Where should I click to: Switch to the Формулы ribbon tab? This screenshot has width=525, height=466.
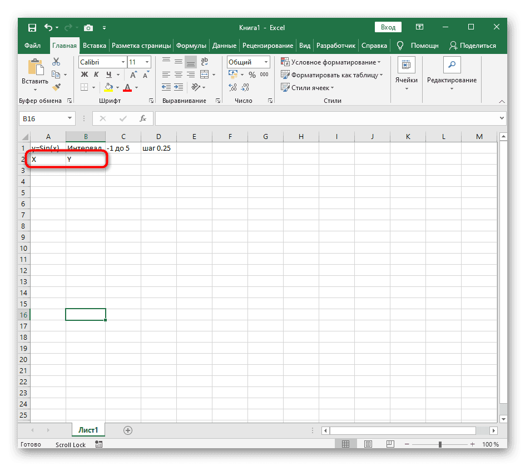tap(191, 46)
